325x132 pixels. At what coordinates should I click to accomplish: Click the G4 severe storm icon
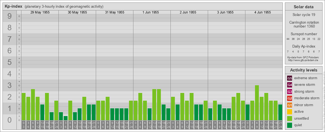pos(290,85)
